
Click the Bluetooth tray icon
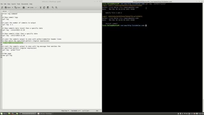(183, 114)
